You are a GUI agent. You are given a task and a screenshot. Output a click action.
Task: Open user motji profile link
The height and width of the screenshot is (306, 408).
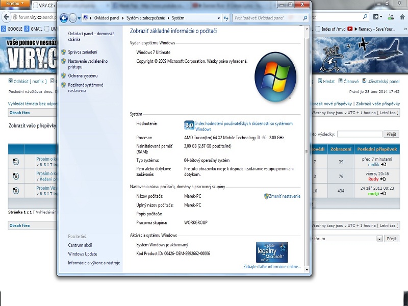tap(373, 194)
